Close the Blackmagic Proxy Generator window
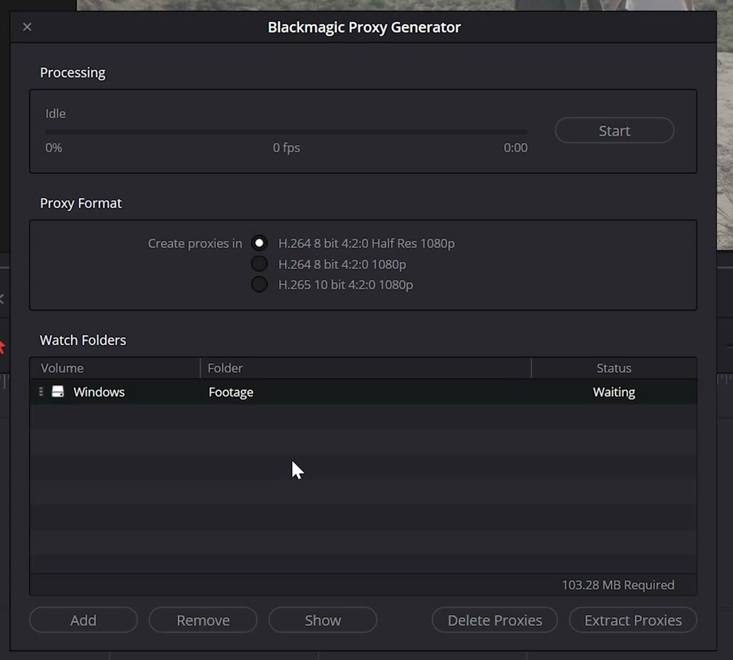733x660 pixels. [x=27, y=27]
